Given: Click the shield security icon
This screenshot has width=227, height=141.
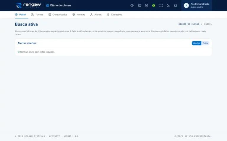Looking at the screenshot, I should coord(146,6).
